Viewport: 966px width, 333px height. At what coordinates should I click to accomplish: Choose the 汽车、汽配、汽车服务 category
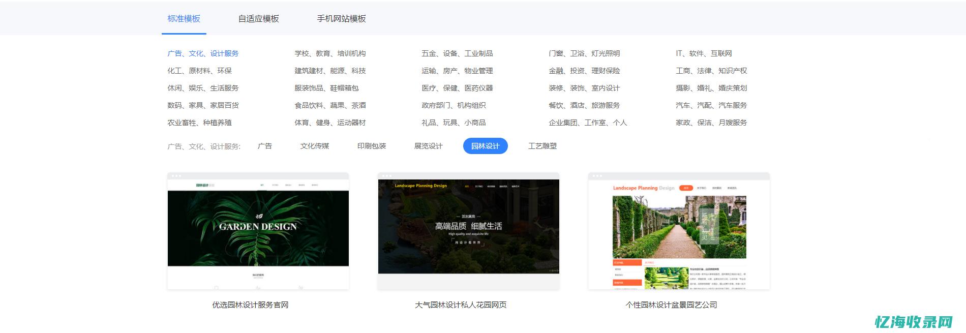711,105
